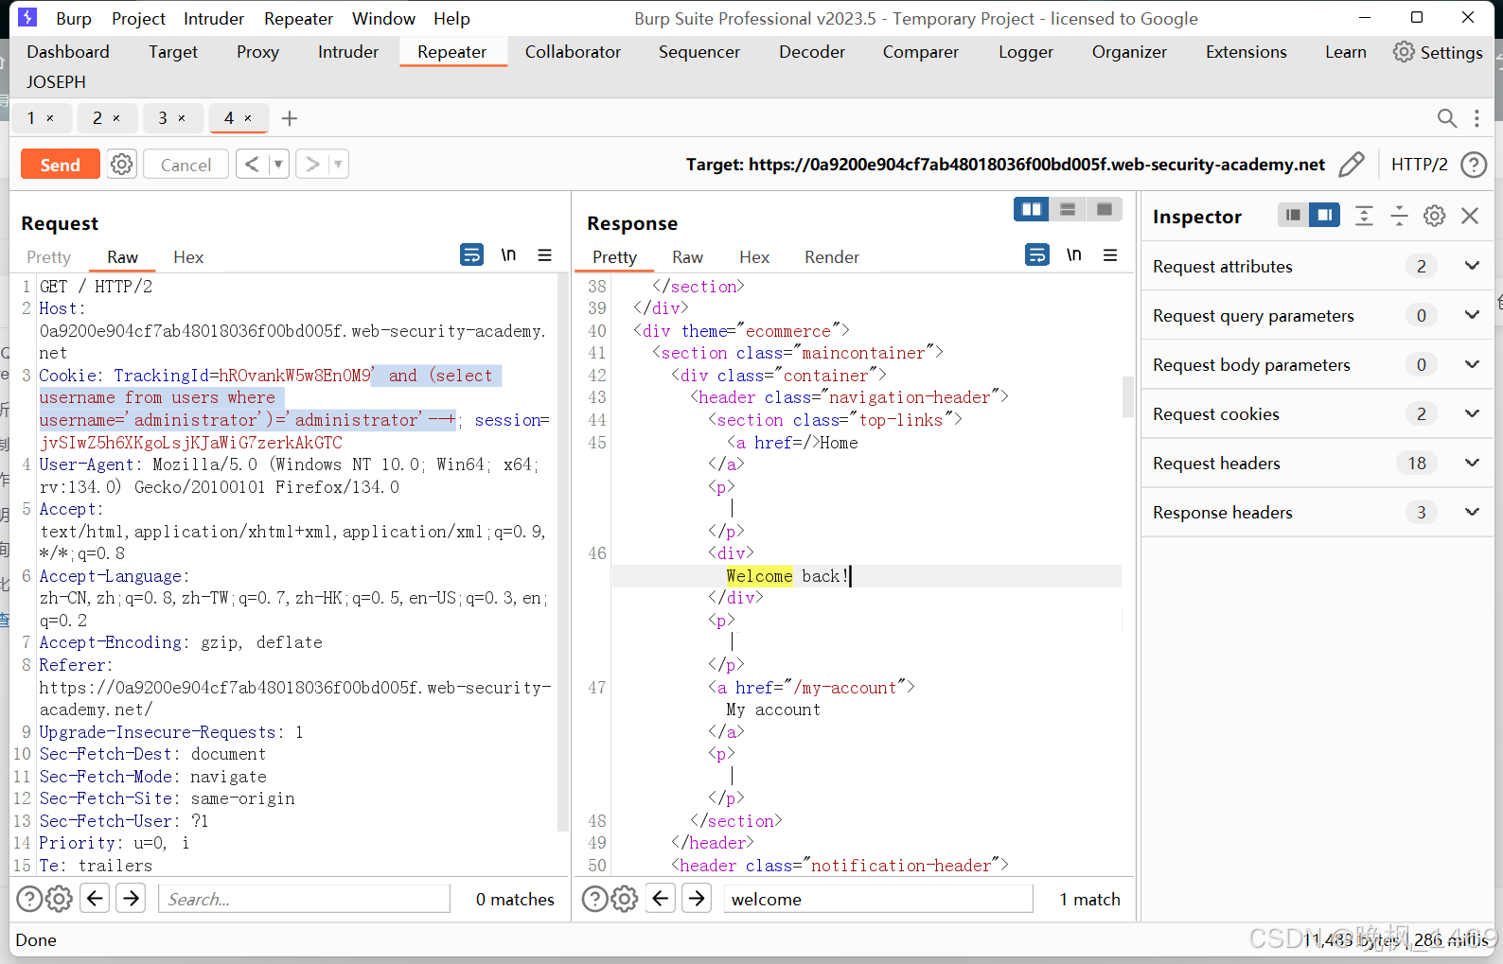The height and width of the screenshot is (964, 1503).
Task: Open the Repeater request settings gear
Action: pos(121,165)
